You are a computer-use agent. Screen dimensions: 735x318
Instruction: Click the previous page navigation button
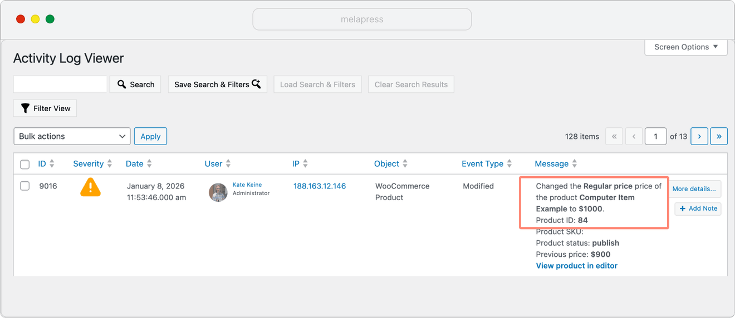(634, 136)
